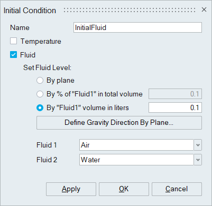Focus the Name field containing InitialFluid
Screen dimensions: 212x206
pyautogui.click(x=137, y=27)
